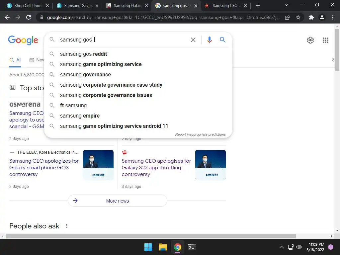This screenshot has height=255, width=340.
Task: Choose suggestion samsung corporate governance issues
Action: point(138,95)
